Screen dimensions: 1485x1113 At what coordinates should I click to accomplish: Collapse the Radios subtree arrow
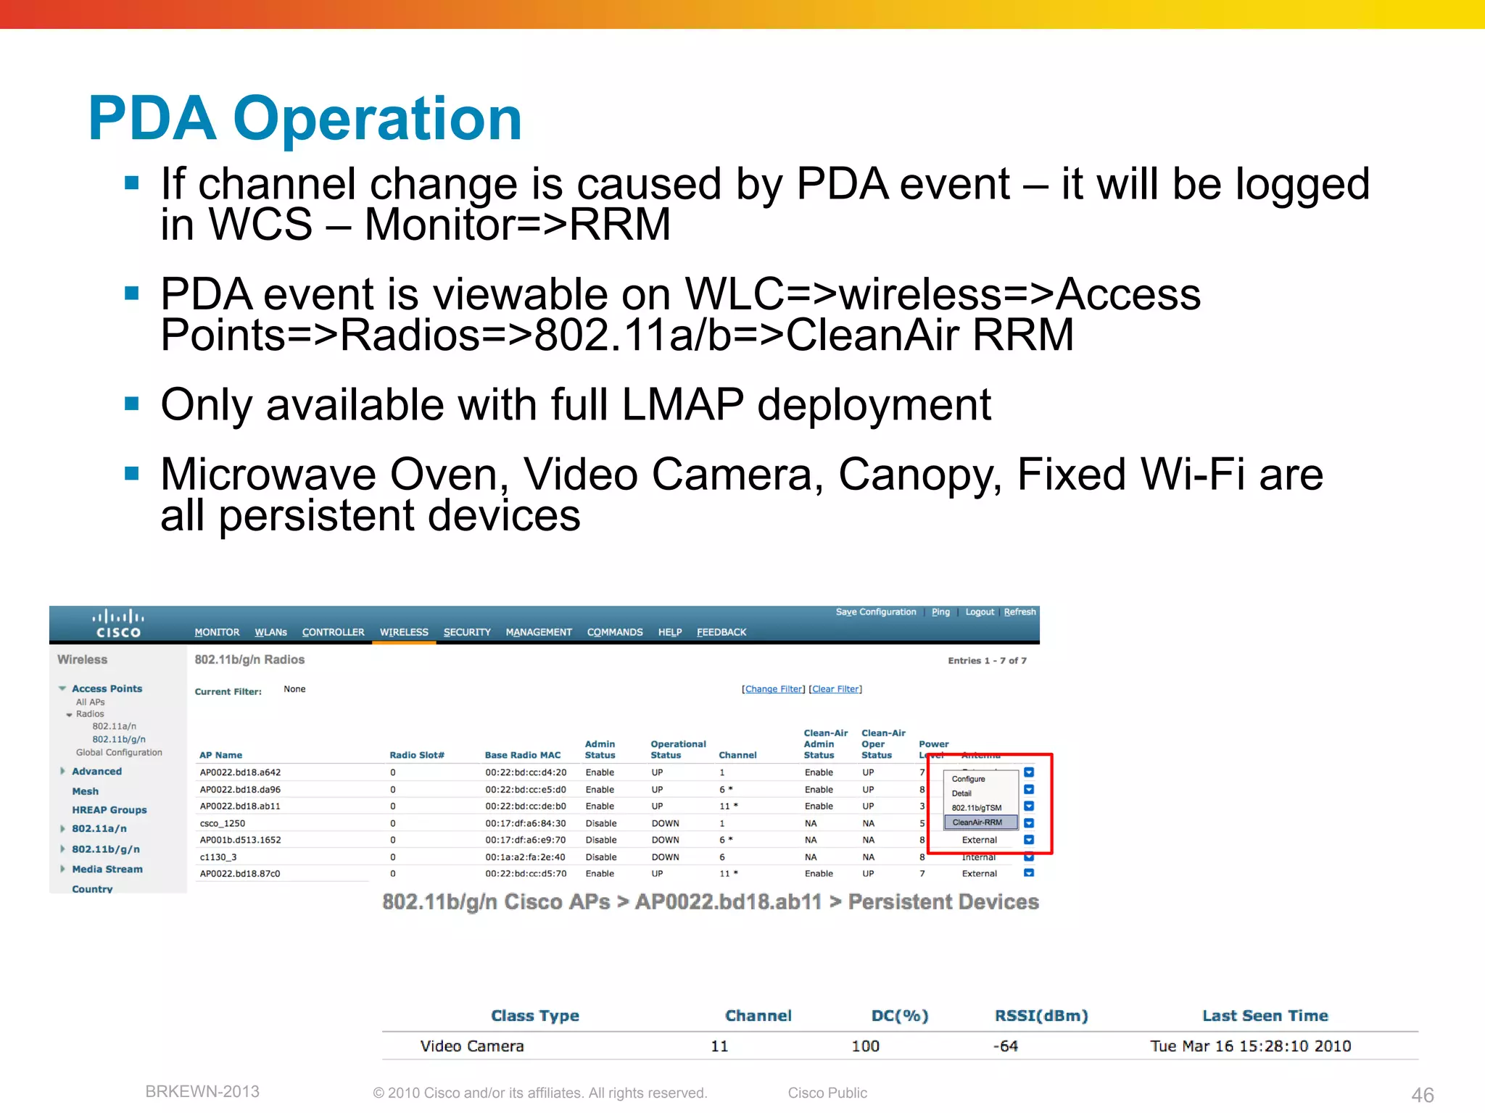click(x=69, y=714)
